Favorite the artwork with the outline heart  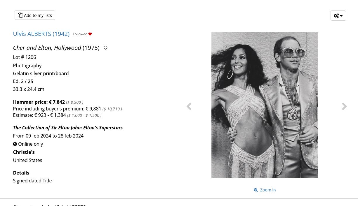[105, 48]
